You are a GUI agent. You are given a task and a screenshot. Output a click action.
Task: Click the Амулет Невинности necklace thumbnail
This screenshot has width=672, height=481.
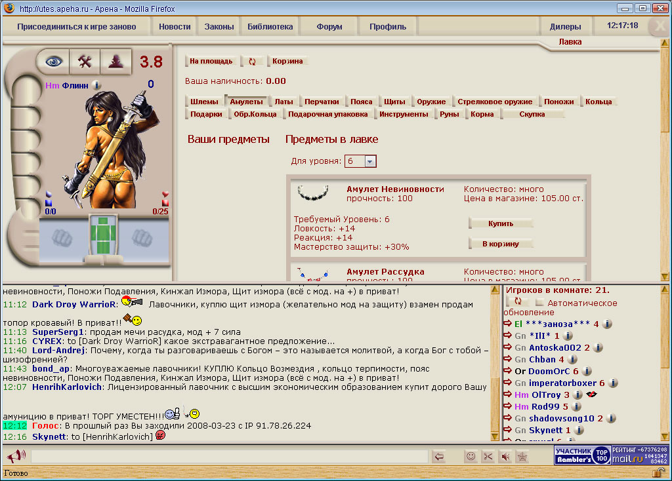coord(313,193)
